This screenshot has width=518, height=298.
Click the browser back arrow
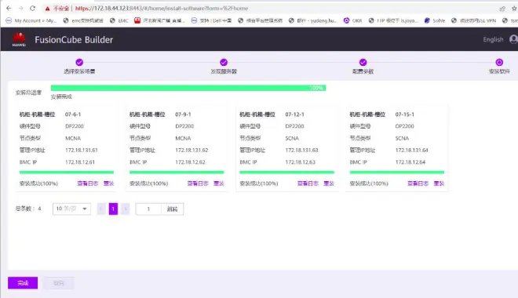pyautogui.click(x=9, y=9)
